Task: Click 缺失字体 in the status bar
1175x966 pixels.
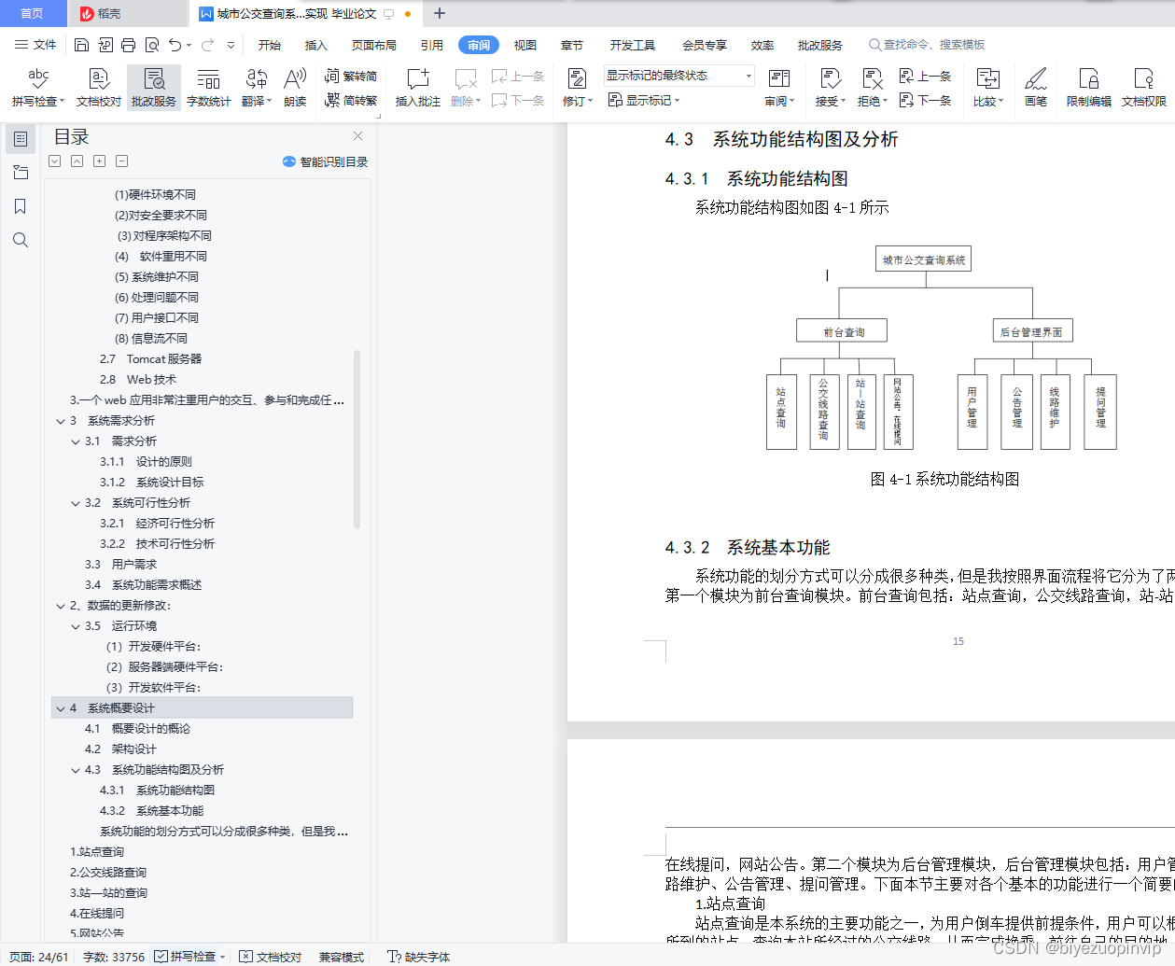Action: coord(419,957)
